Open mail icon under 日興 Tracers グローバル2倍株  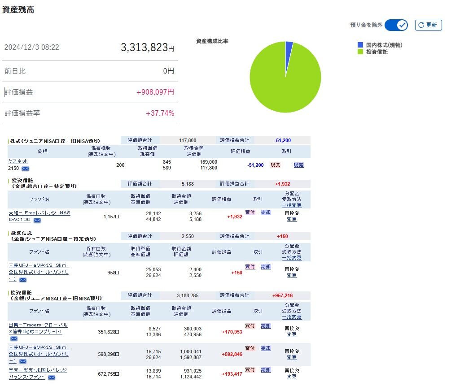click(x=14, y=338)
